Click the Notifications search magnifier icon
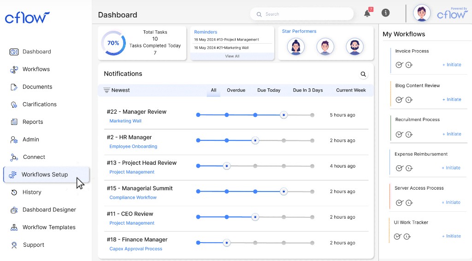The width and height of the screenshot is (472, 261). (363, 74)
